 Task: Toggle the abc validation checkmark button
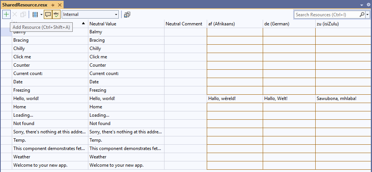56,14
